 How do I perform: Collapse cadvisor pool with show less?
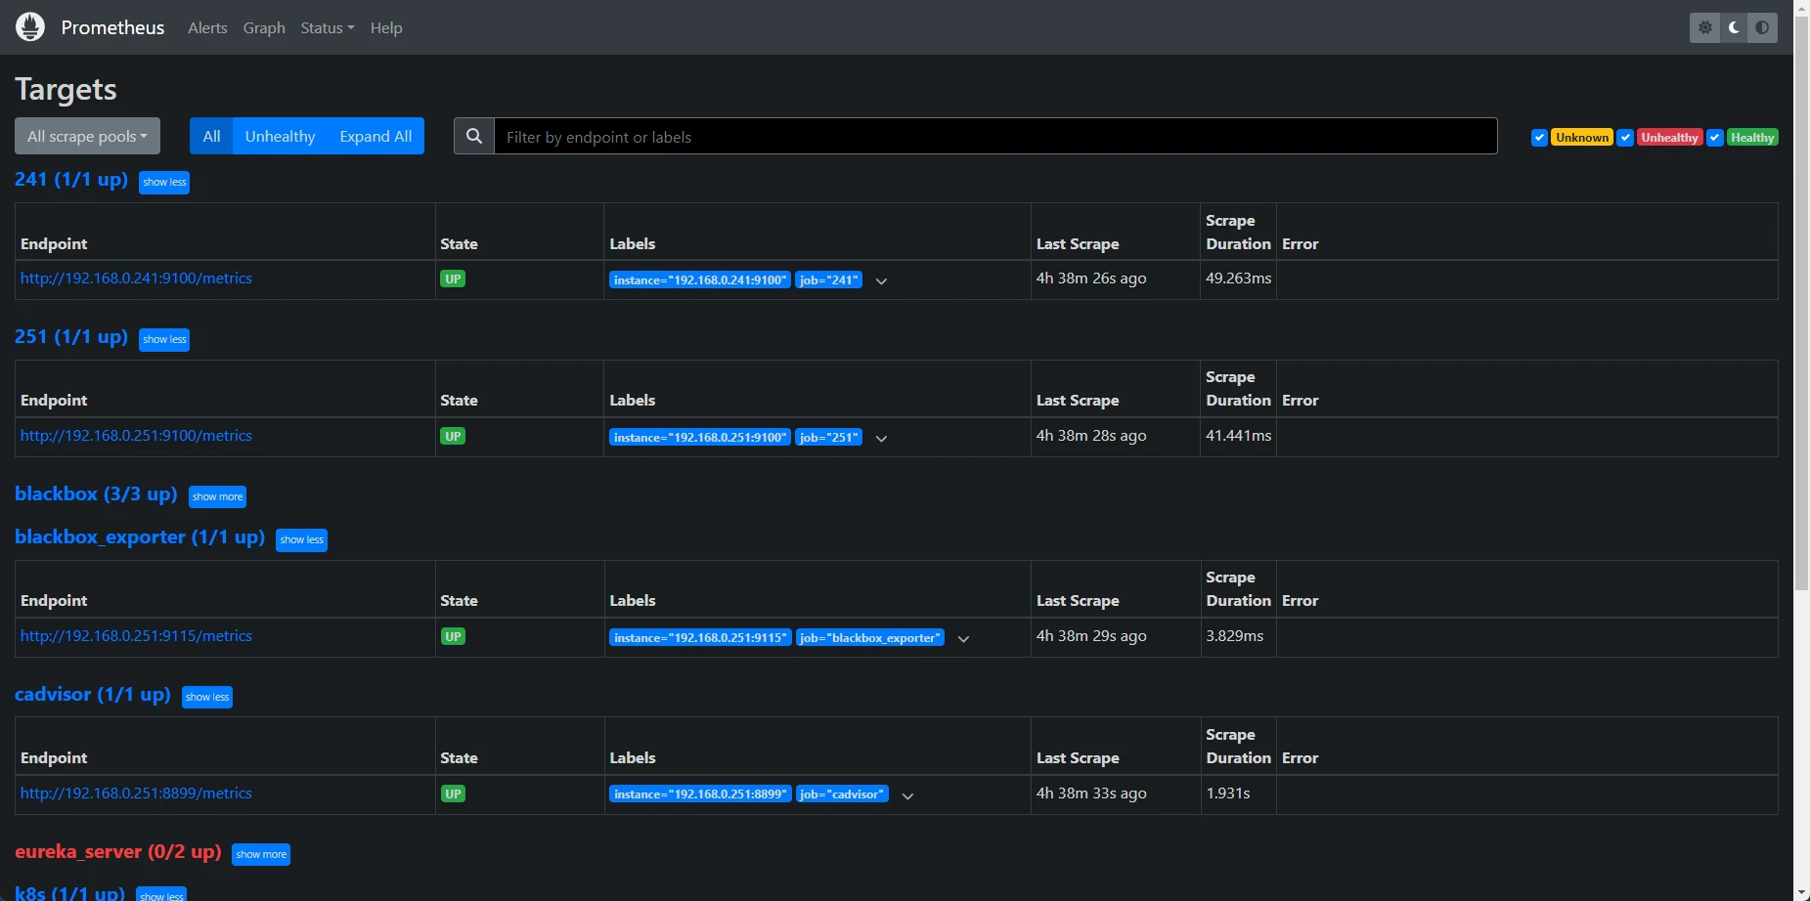(x=207, y=697)
